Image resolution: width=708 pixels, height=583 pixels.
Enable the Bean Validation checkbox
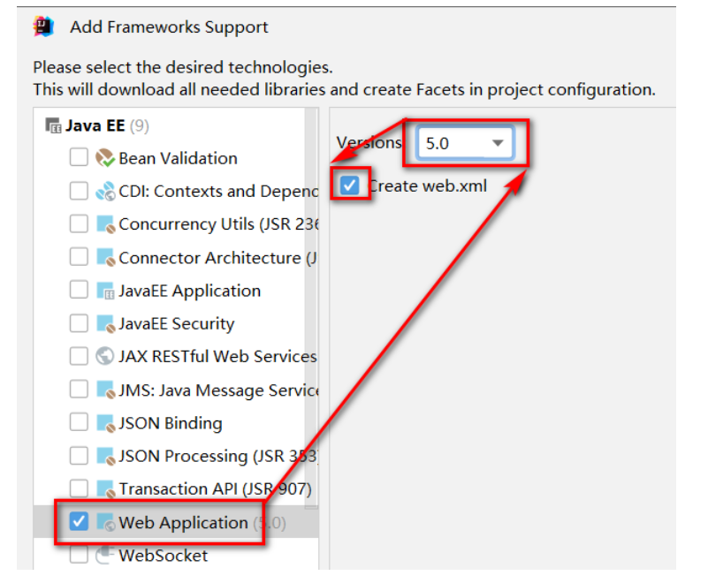click(79, 157)
